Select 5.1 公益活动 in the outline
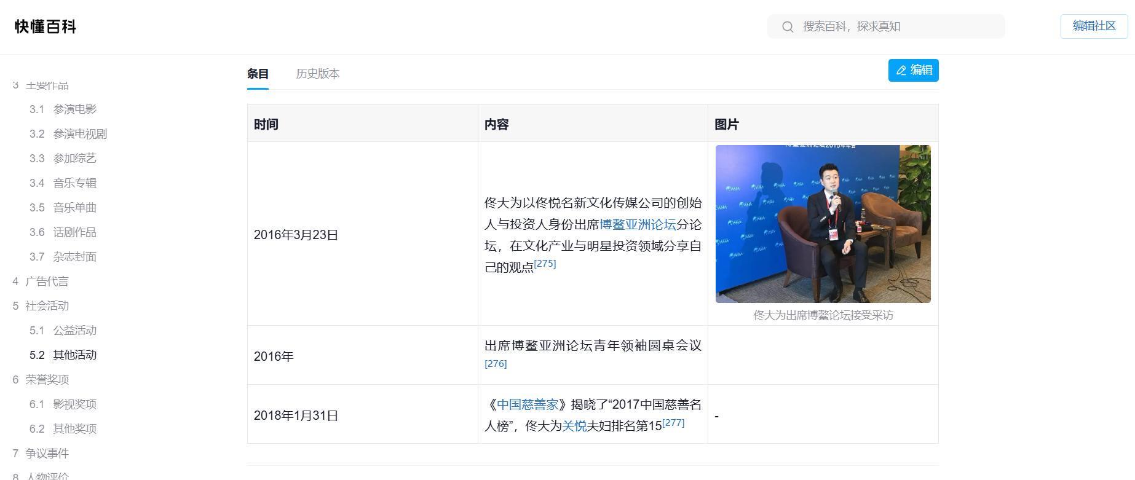 [x=74, y=331]
